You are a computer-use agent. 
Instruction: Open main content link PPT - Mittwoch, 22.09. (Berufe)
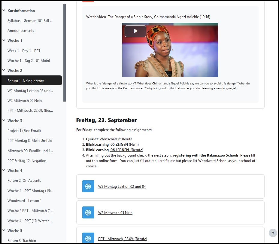click(123, 239)
